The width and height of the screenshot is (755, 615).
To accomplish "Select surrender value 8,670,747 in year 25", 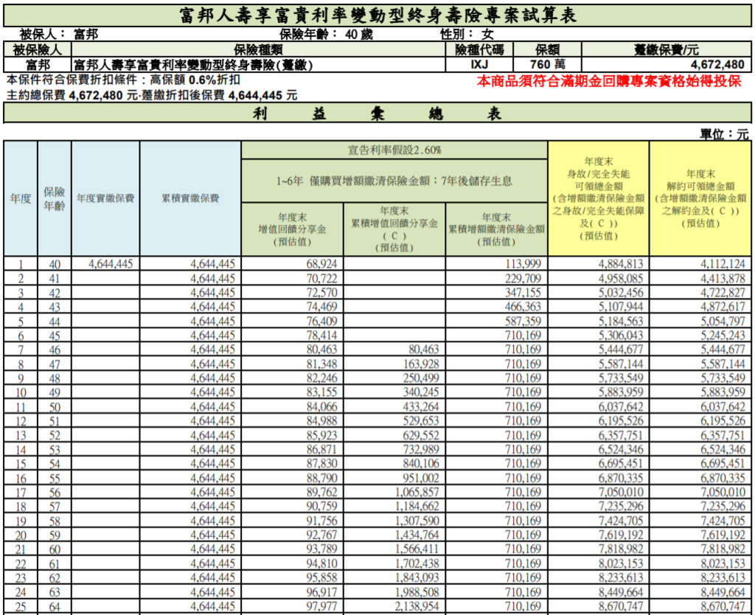I will tap(723, 606).
